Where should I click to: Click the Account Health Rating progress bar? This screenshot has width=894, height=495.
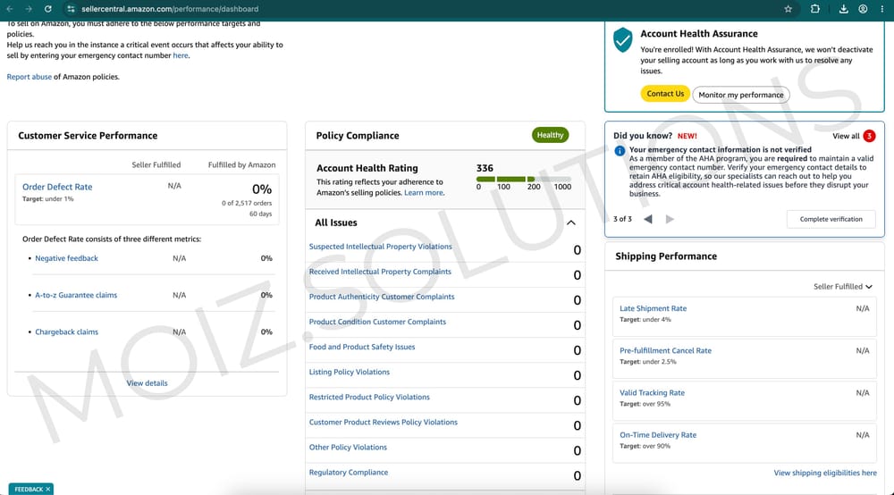click(523, 179)
